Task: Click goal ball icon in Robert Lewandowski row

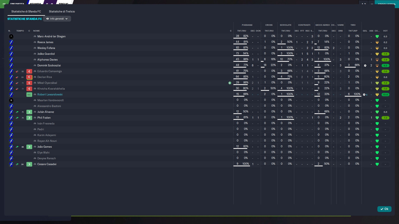Action: pos(364,95)
